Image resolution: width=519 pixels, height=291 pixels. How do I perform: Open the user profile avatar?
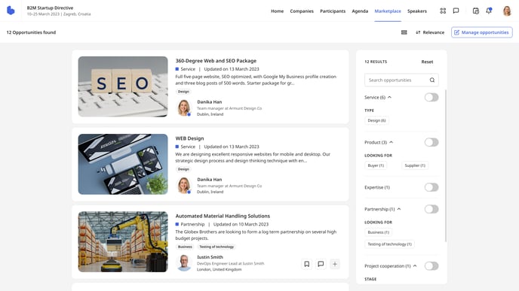[507, 11]
